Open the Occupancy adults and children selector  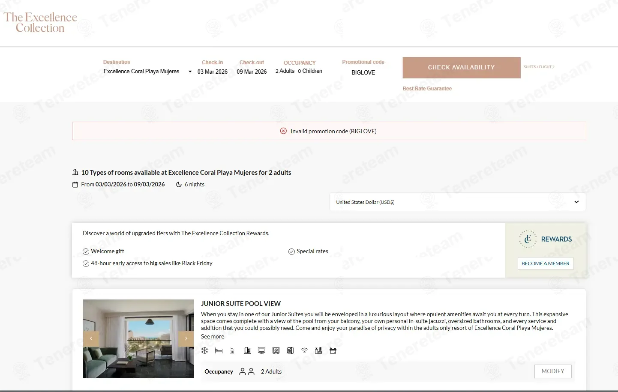(299, 71)
